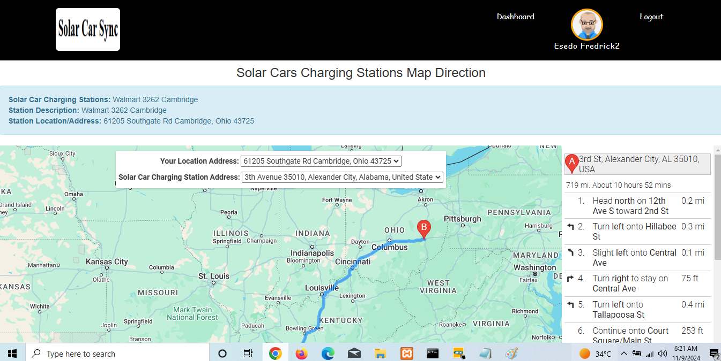Select step 5 Turn left onto Tallapoosa St

(x=637, y=310)
